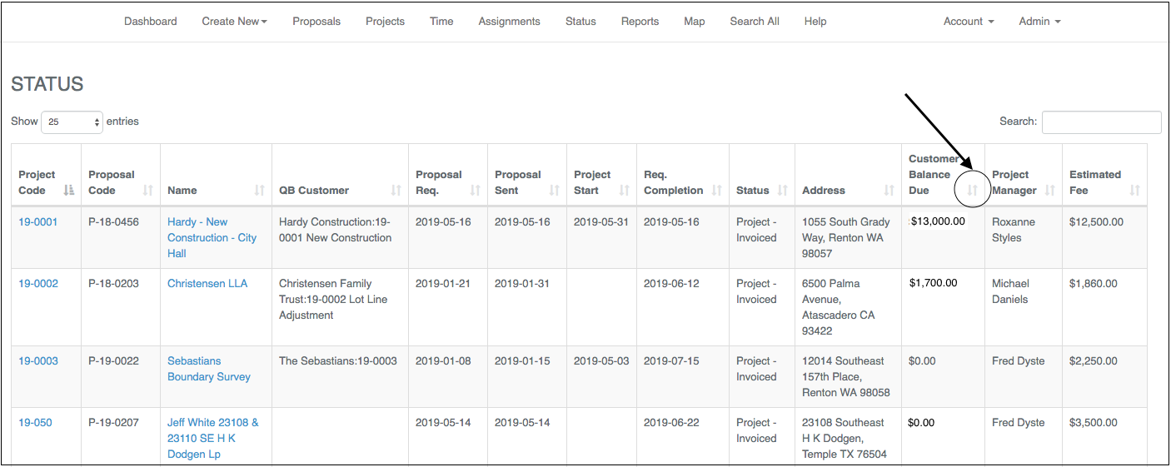Select the 2019-05-31 project start cell
The width and height of the screenshot is (1171, 467).
[601, 237]
